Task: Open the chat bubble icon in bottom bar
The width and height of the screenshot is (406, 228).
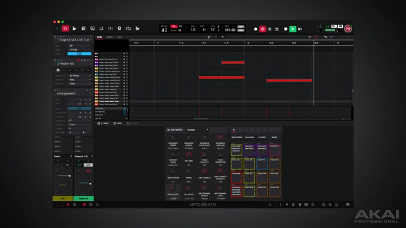Action: click(x=348, y=205)
